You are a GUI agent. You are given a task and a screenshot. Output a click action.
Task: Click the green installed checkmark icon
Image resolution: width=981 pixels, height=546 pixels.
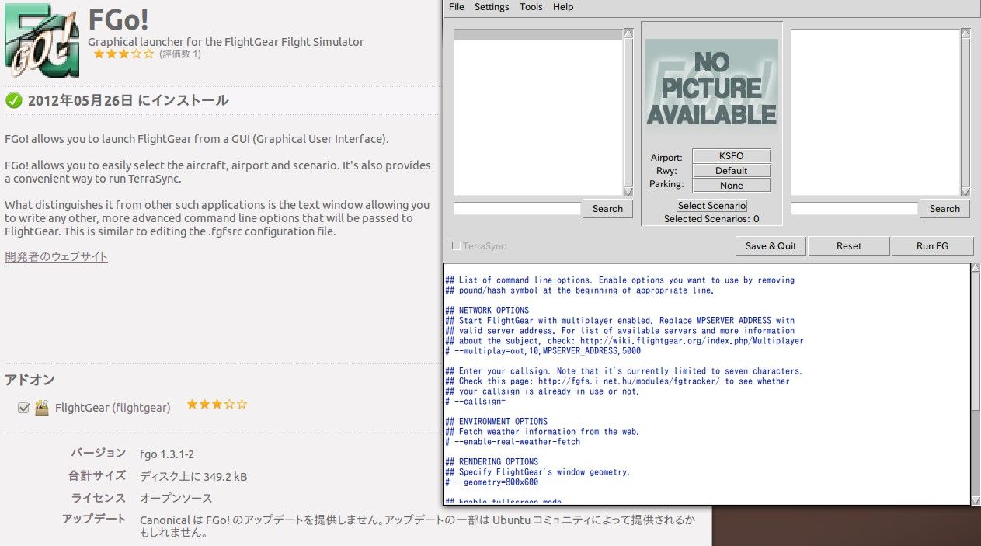(13, 100)
